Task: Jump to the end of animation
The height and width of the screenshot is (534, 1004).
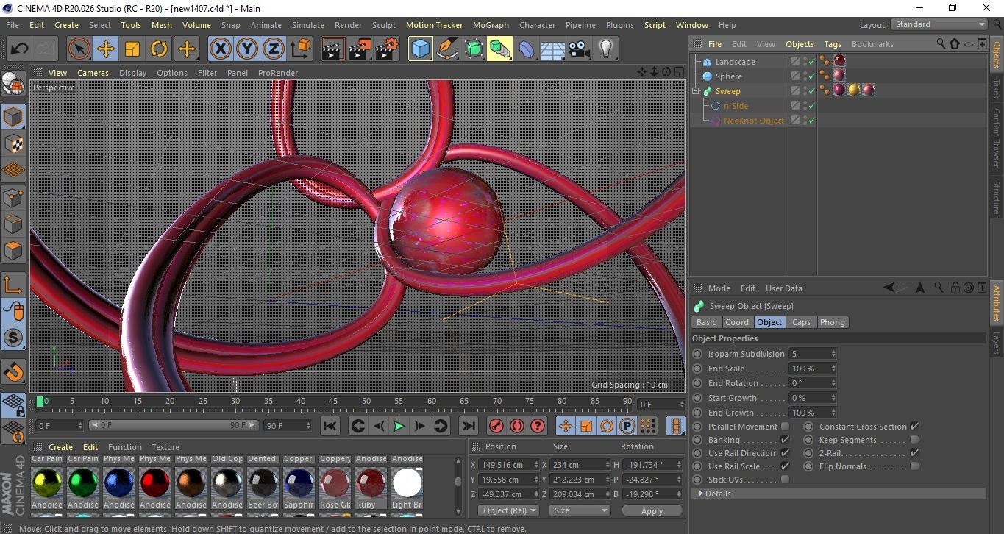Action: [468, 426]
